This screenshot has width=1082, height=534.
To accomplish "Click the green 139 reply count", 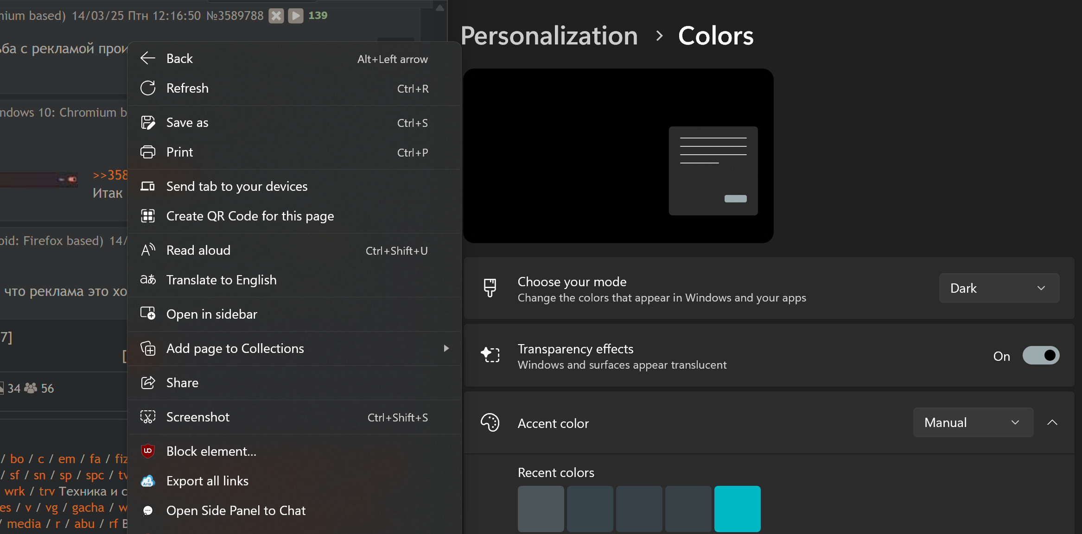I will coord(318,16).
